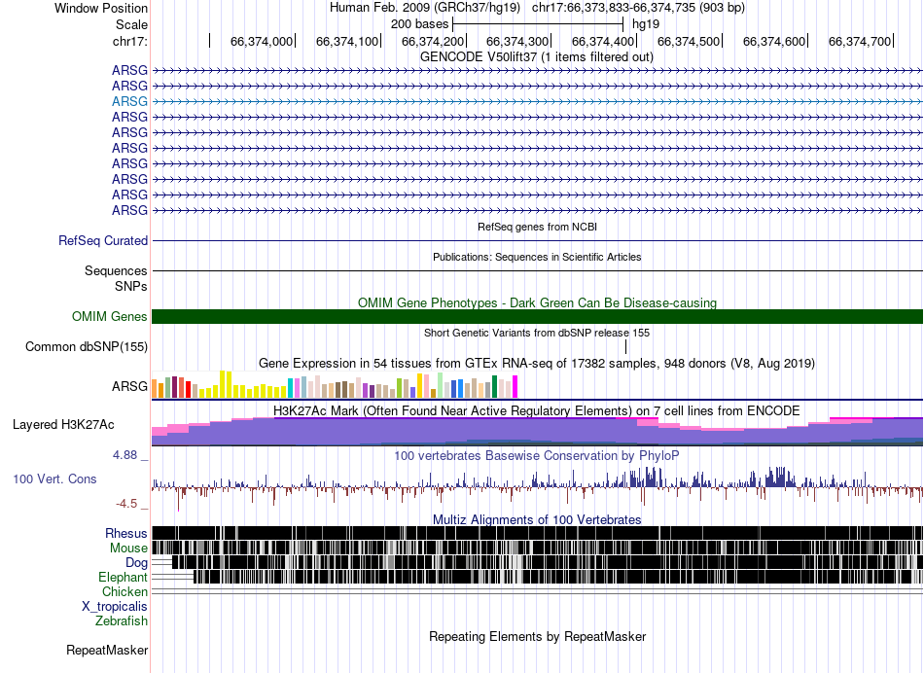924x673 pixels.
Task: Click 'Short Genetic Variants from dbSNP' title
Action: pyautogui.click(x=537, y=333)
